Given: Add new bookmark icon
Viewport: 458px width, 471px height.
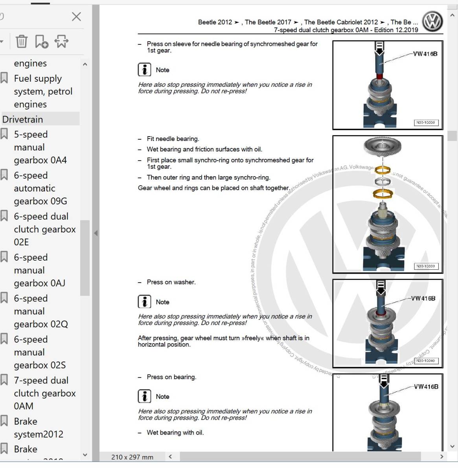Looking at the screenshot, I should 41,41.
